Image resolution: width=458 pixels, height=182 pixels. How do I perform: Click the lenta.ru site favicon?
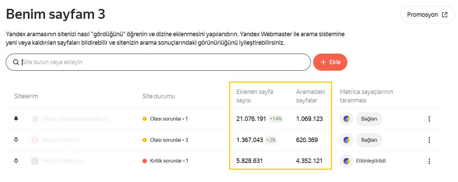pos(34,161)
